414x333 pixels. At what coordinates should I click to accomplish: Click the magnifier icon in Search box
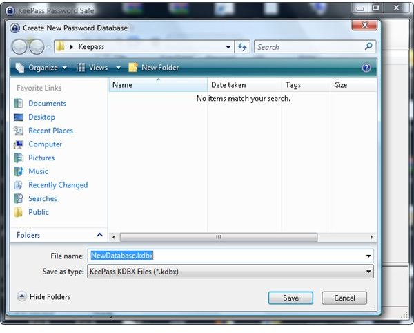click(368, 46)
